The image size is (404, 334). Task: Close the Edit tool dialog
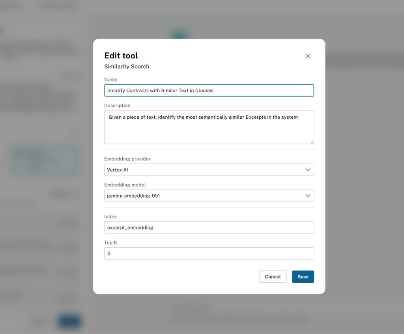pyautogui.click(x=308, y=56)
